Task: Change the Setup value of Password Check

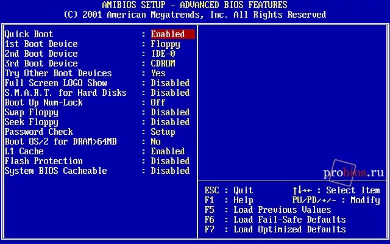Action: pyautogui.click(x=163, y=132)
